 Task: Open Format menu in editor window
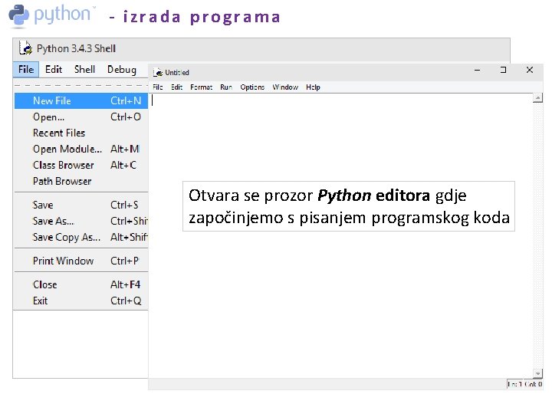(202, 87)
